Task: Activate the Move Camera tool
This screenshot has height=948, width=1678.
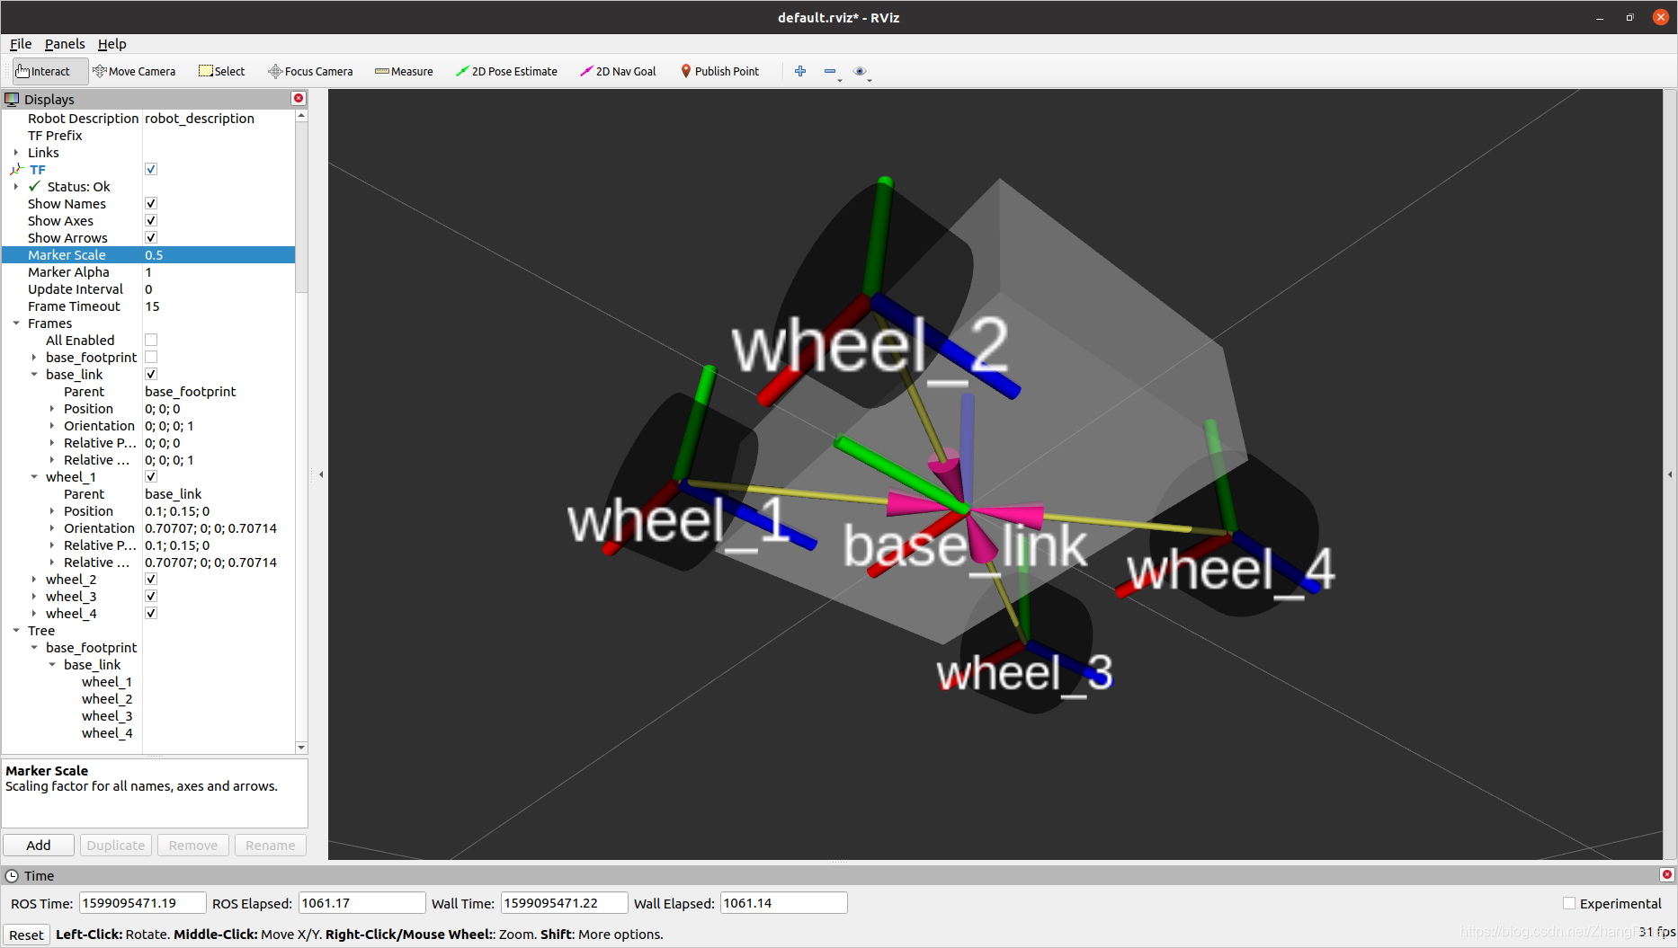Action: click(134, 71)
